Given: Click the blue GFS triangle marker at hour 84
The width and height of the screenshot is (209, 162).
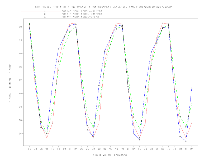Looking at the screenshot, I should 192,88.
